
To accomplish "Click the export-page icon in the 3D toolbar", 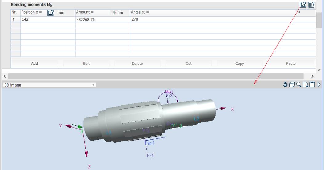I will (x=306, y=84).
